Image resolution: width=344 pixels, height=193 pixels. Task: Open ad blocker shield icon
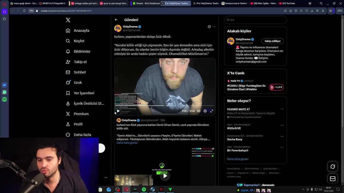pos(296,11)
